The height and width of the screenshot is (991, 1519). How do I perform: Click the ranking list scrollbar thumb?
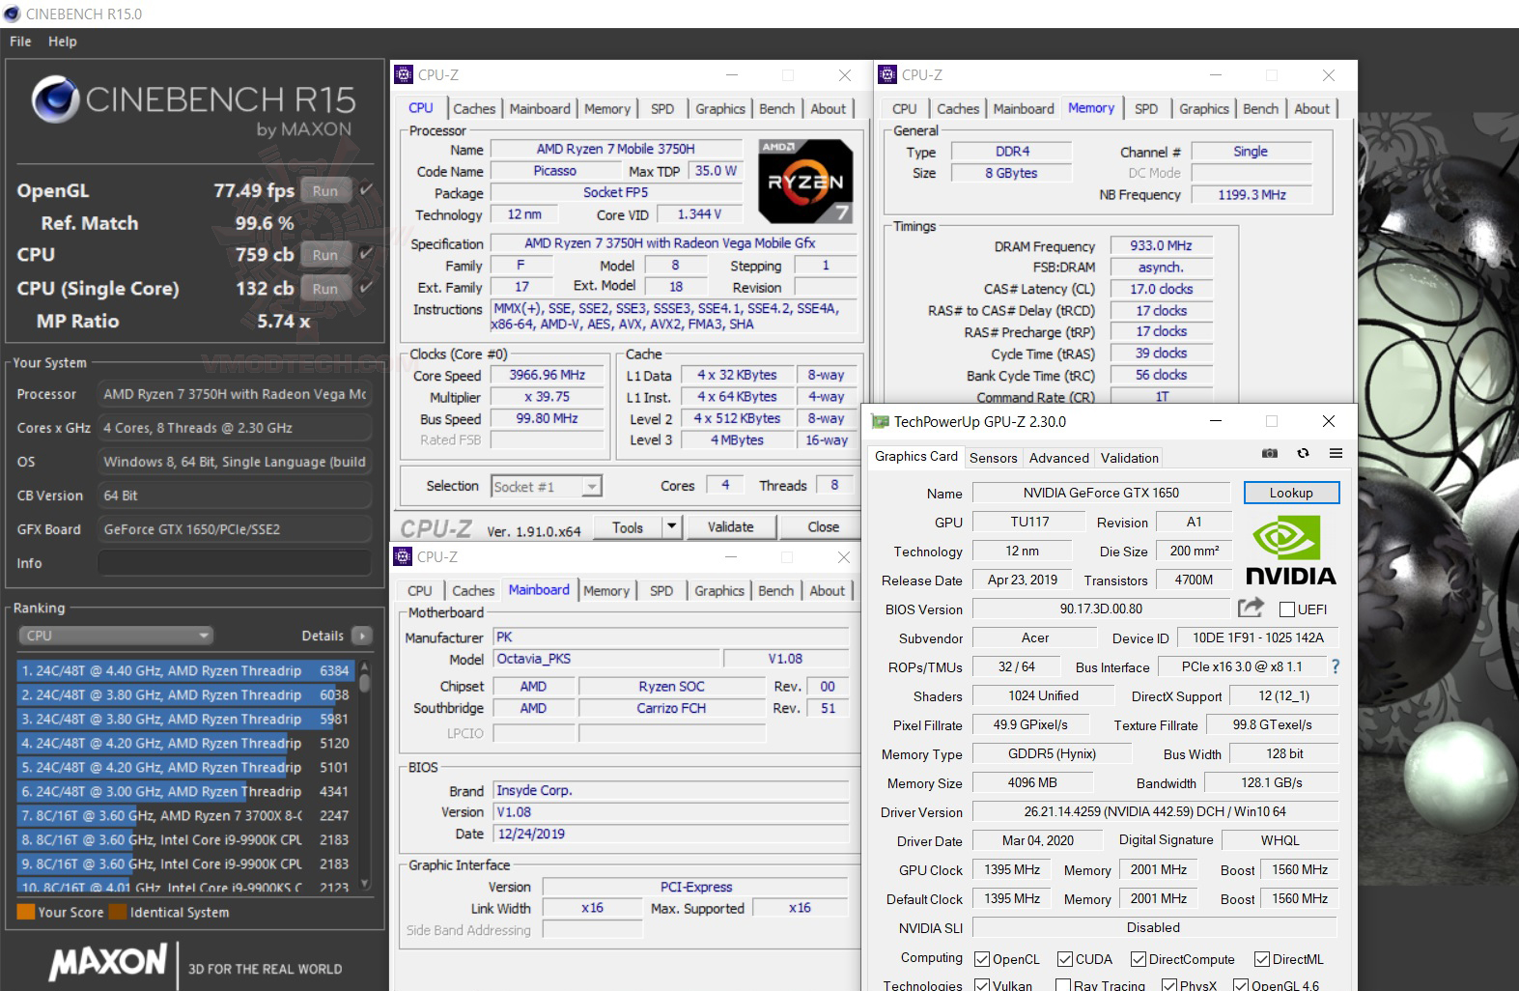pyautogui.click(x=365, y=681)
